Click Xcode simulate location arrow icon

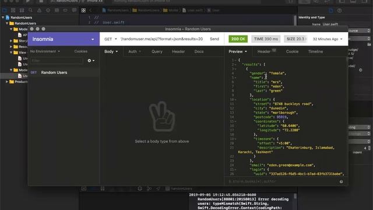[158, 188]
